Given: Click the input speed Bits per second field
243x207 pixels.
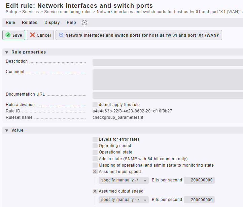Looking at the screenshot, I should point(199,180).
